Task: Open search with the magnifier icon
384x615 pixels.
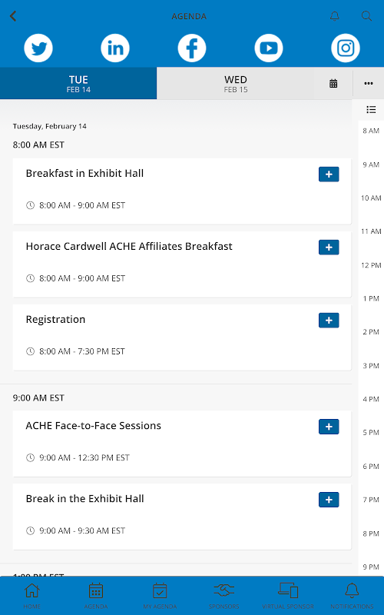Action: click(x=366, y=16)
